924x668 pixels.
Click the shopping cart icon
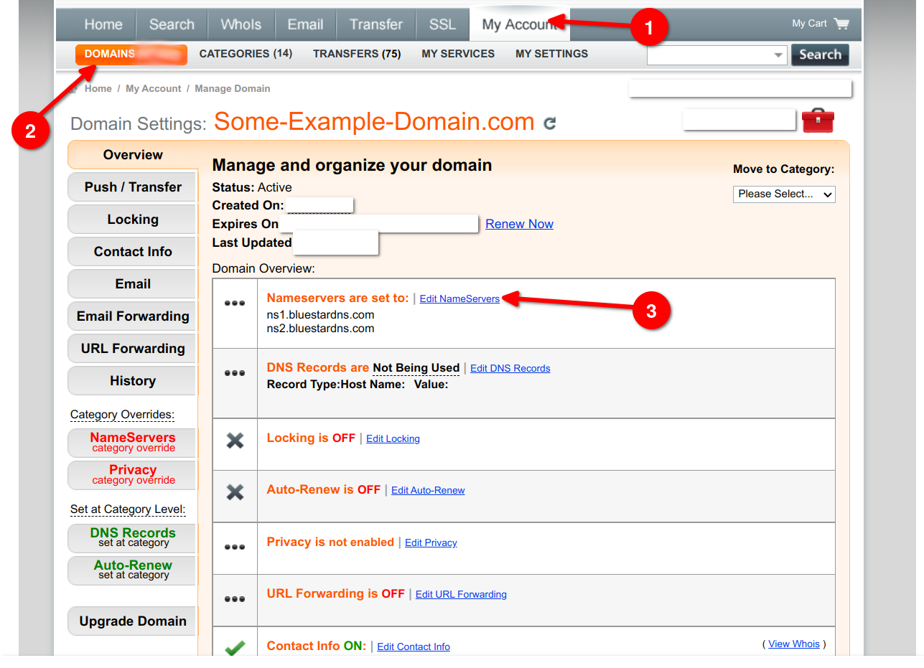[x=841, y=24]
